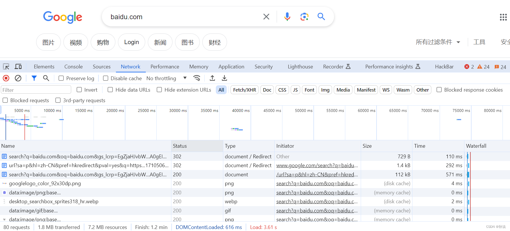Toggle the network filter funnel
Image resolution: width=510 pixels, height=231 pixels.
[x=34, y=78]
